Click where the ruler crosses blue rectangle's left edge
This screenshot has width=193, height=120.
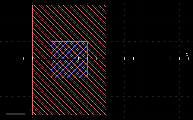point(51,60)
